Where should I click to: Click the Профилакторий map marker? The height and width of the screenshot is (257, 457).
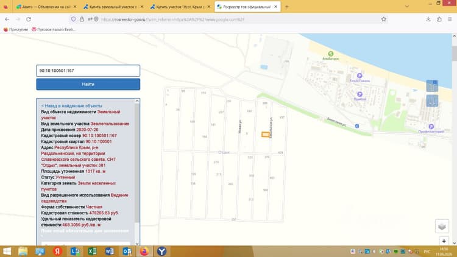pyautogui.click(x=431, y=127)
